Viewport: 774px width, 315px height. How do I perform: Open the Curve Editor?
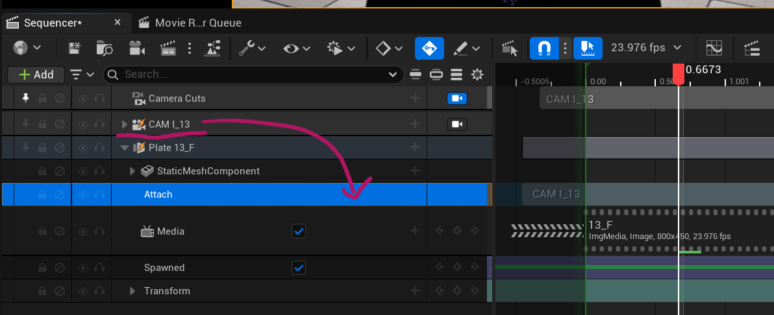(714, 48)
